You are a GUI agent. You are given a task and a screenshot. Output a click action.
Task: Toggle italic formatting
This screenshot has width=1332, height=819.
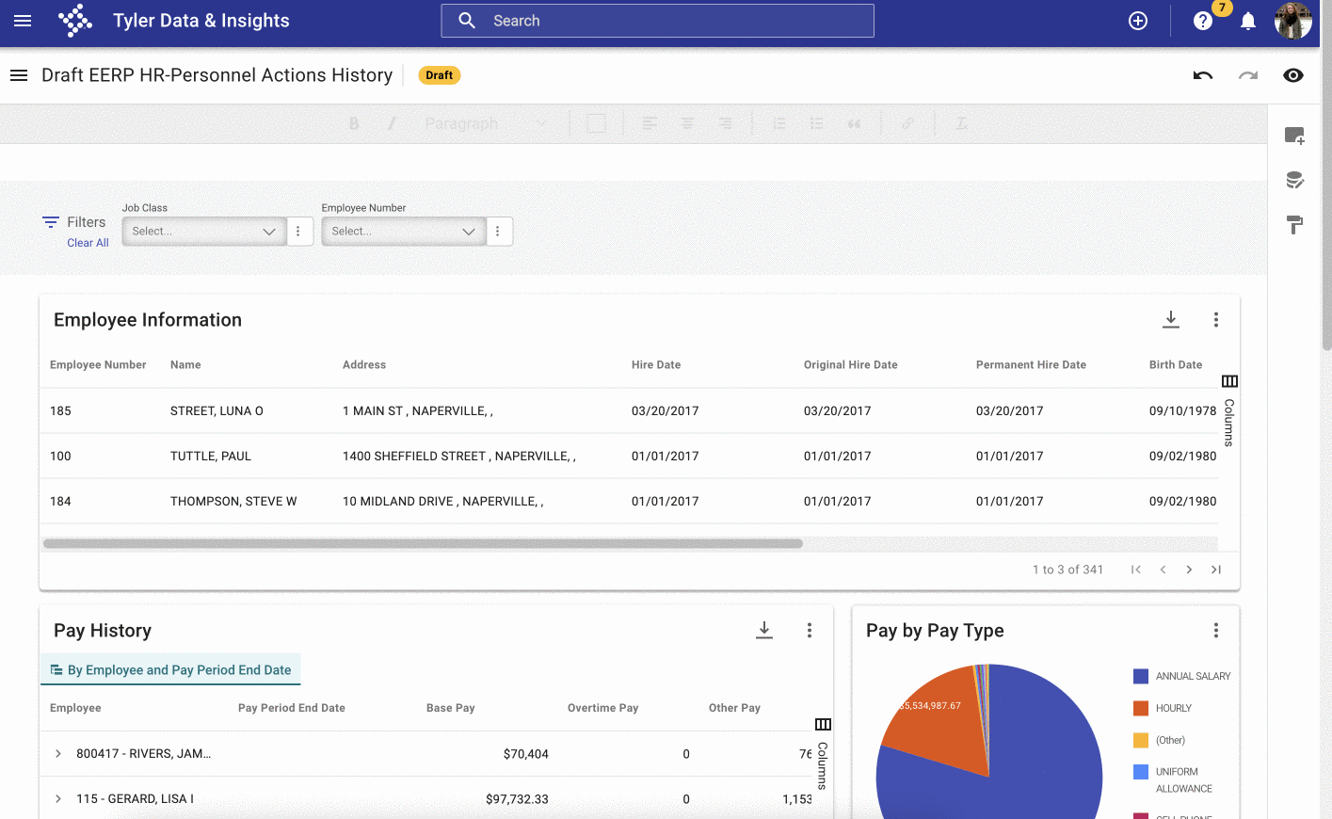pyautogui.click(x=392, y=123)
